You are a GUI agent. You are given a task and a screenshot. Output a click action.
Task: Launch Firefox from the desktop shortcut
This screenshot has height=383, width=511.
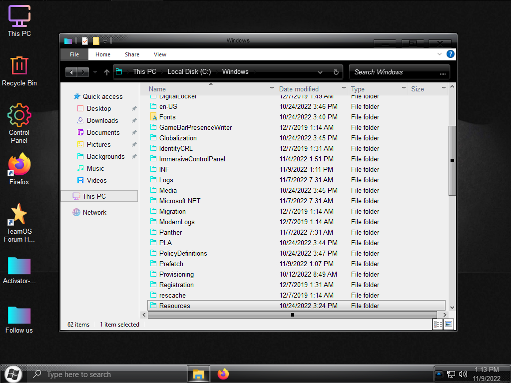(19, 169)
